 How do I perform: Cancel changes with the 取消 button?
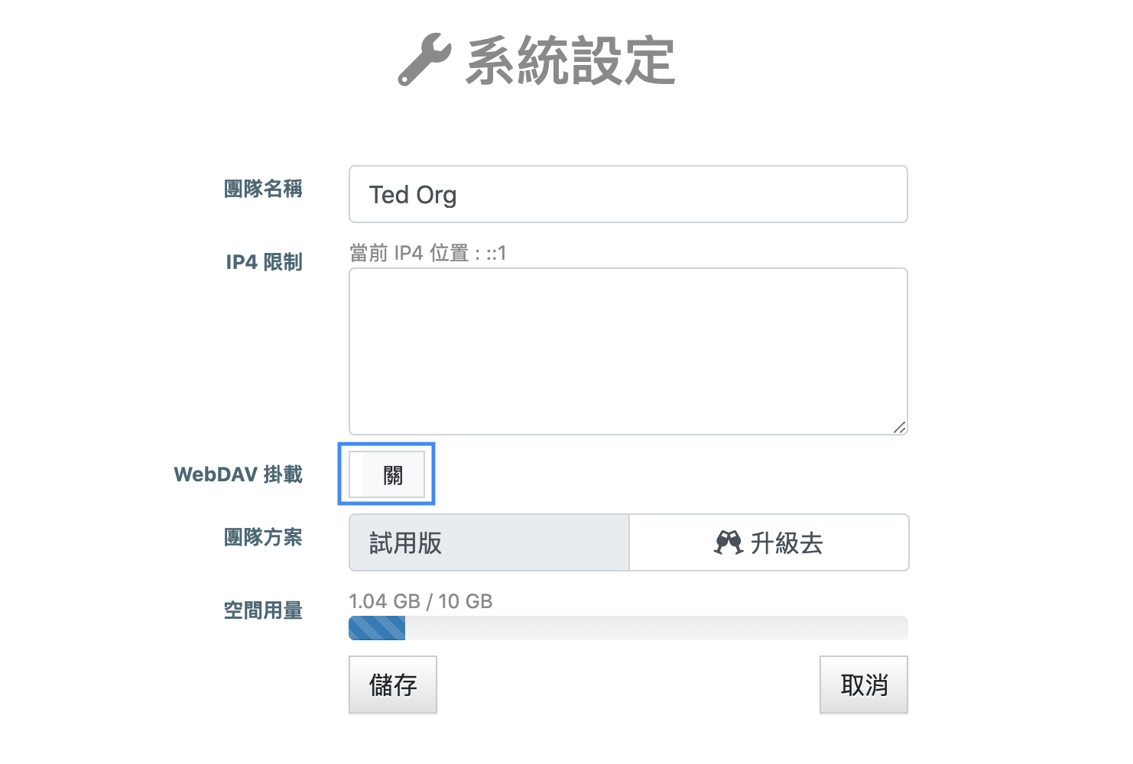(x=863, y=685)
